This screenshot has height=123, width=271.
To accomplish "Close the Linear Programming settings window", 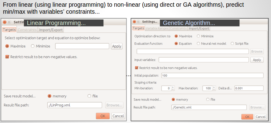I will [x=5, y=22].
